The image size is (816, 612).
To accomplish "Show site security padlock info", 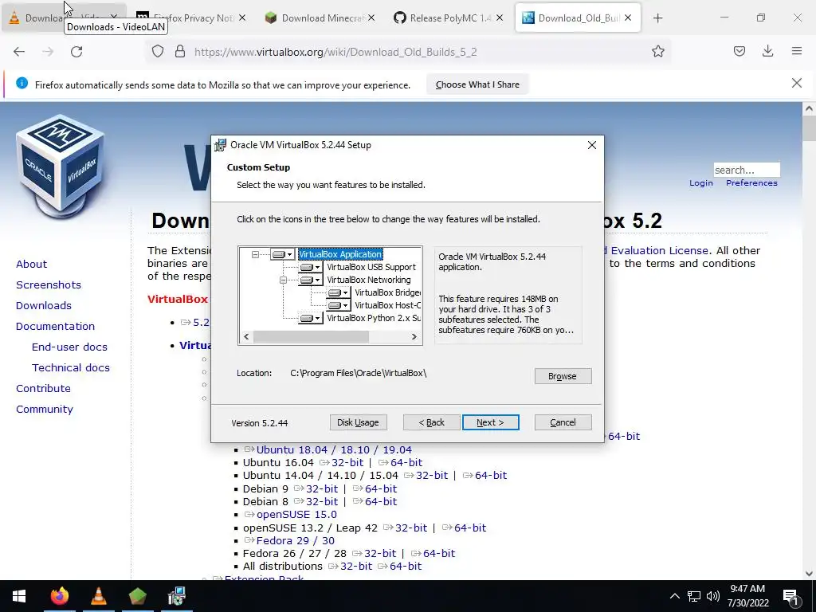I will (180, 52).
